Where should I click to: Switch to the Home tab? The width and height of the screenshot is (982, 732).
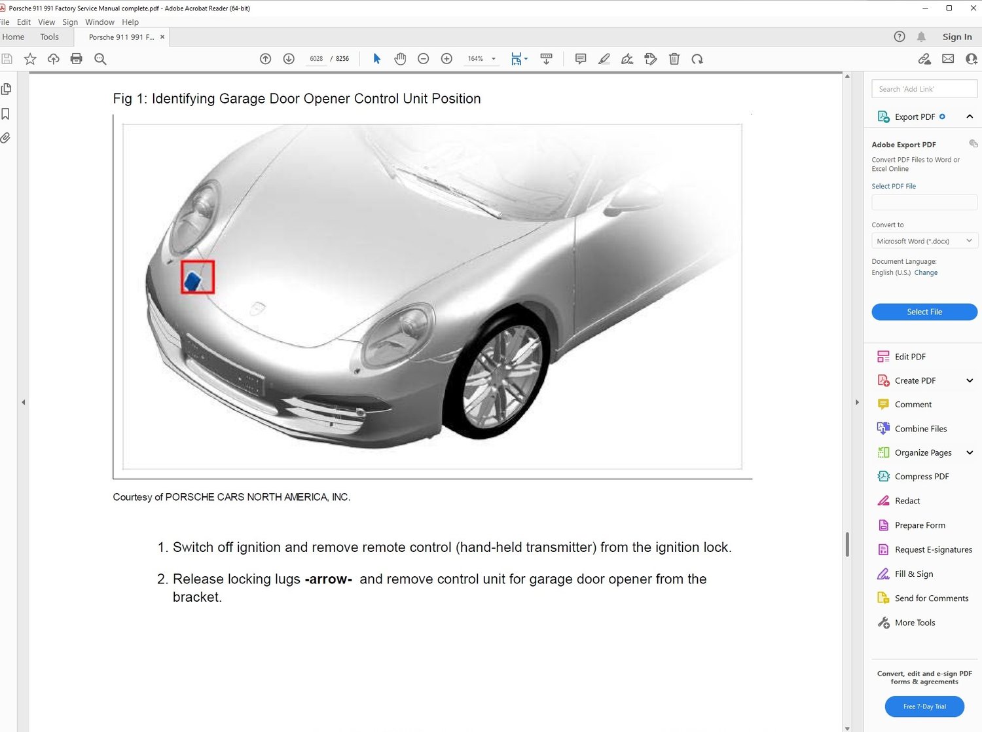(13, 37)
